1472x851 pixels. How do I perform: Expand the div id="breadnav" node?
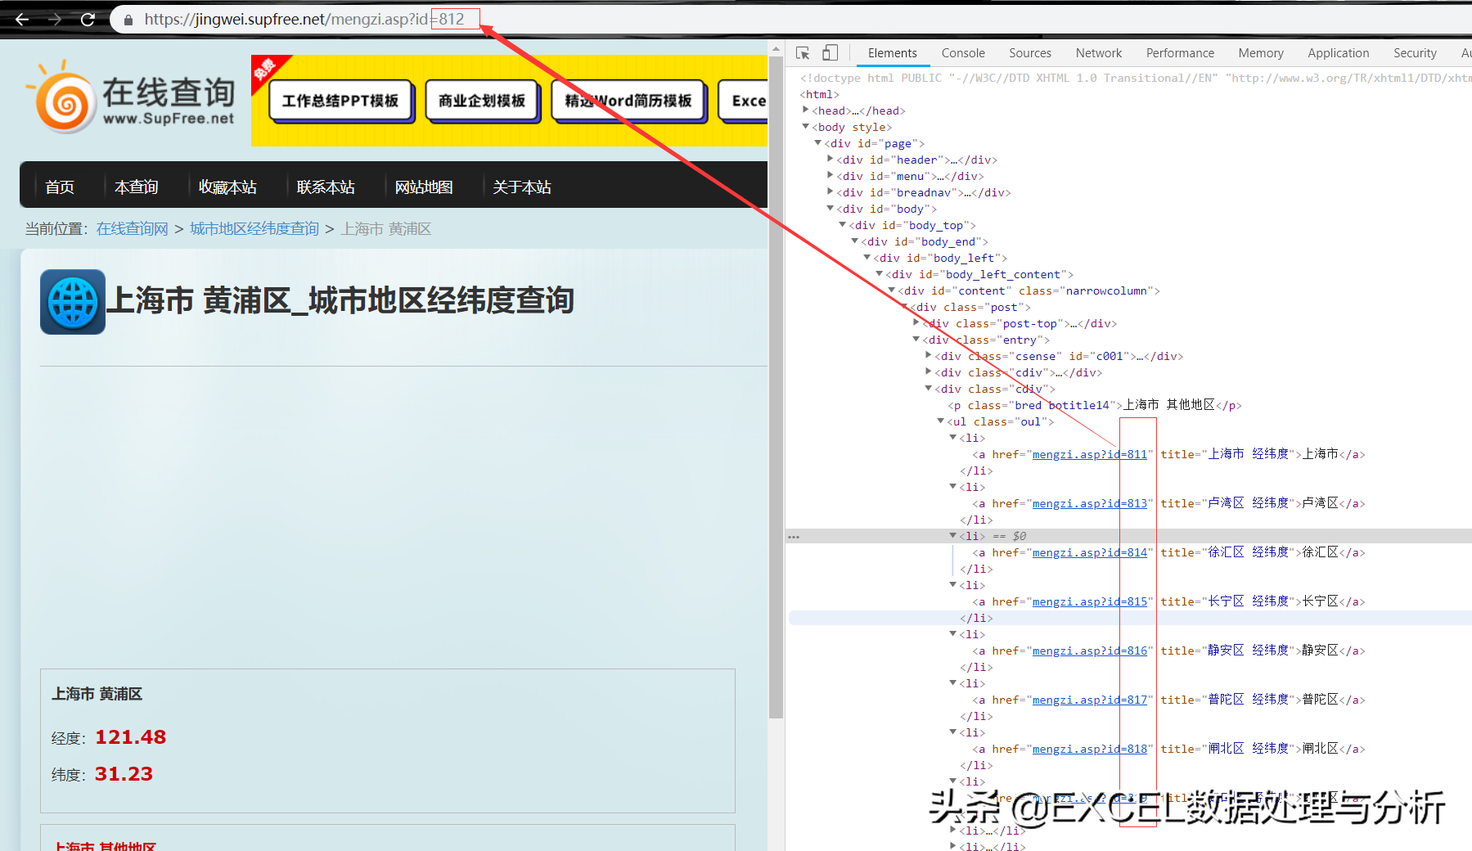831,192
